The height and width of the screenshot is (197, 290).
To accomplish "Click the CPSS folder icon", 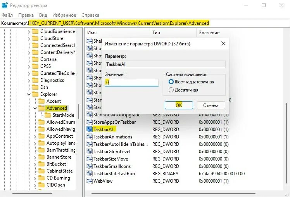I will coord(35,66).
